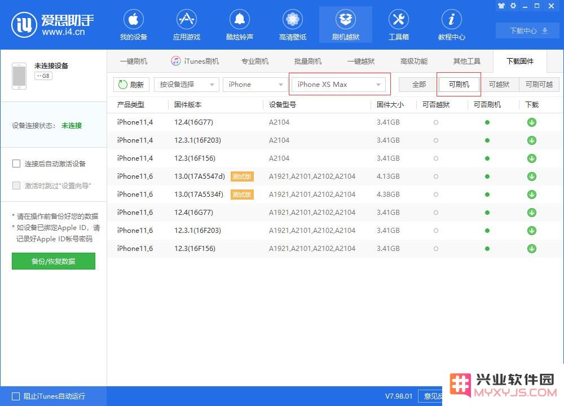Open the 工具箱 toolbox
Screen dimensions: 564x406
[x=399, y=25]
